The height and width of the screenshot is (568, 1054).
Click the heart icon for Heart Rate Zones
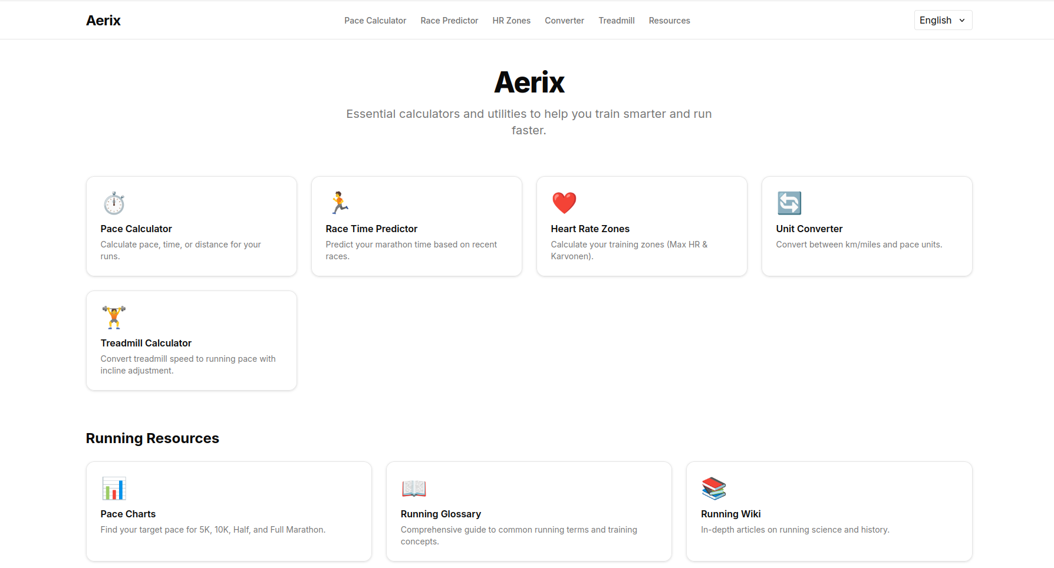click(564, 202)
